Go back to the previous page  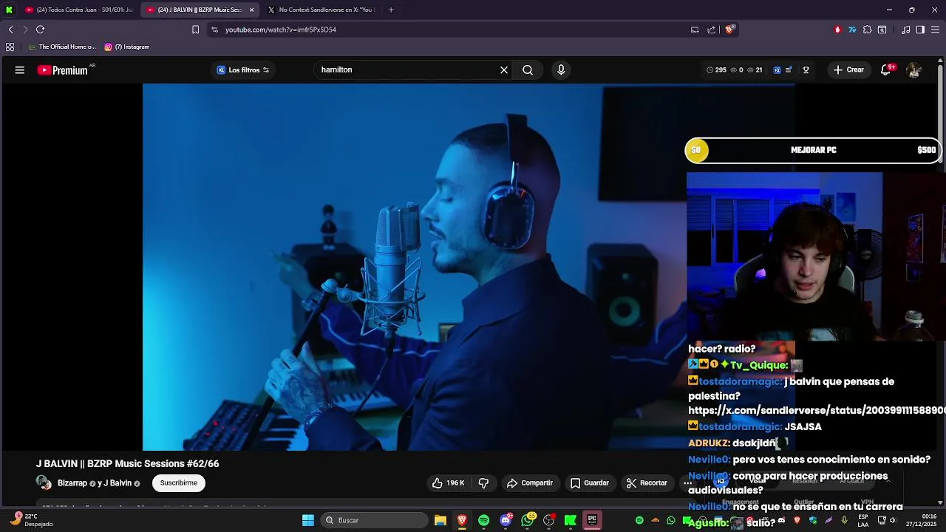pos(11,30)
